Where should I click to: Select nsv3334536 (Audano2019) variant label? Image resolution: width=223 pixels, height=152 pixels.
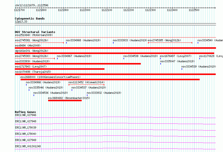point(51,93)
